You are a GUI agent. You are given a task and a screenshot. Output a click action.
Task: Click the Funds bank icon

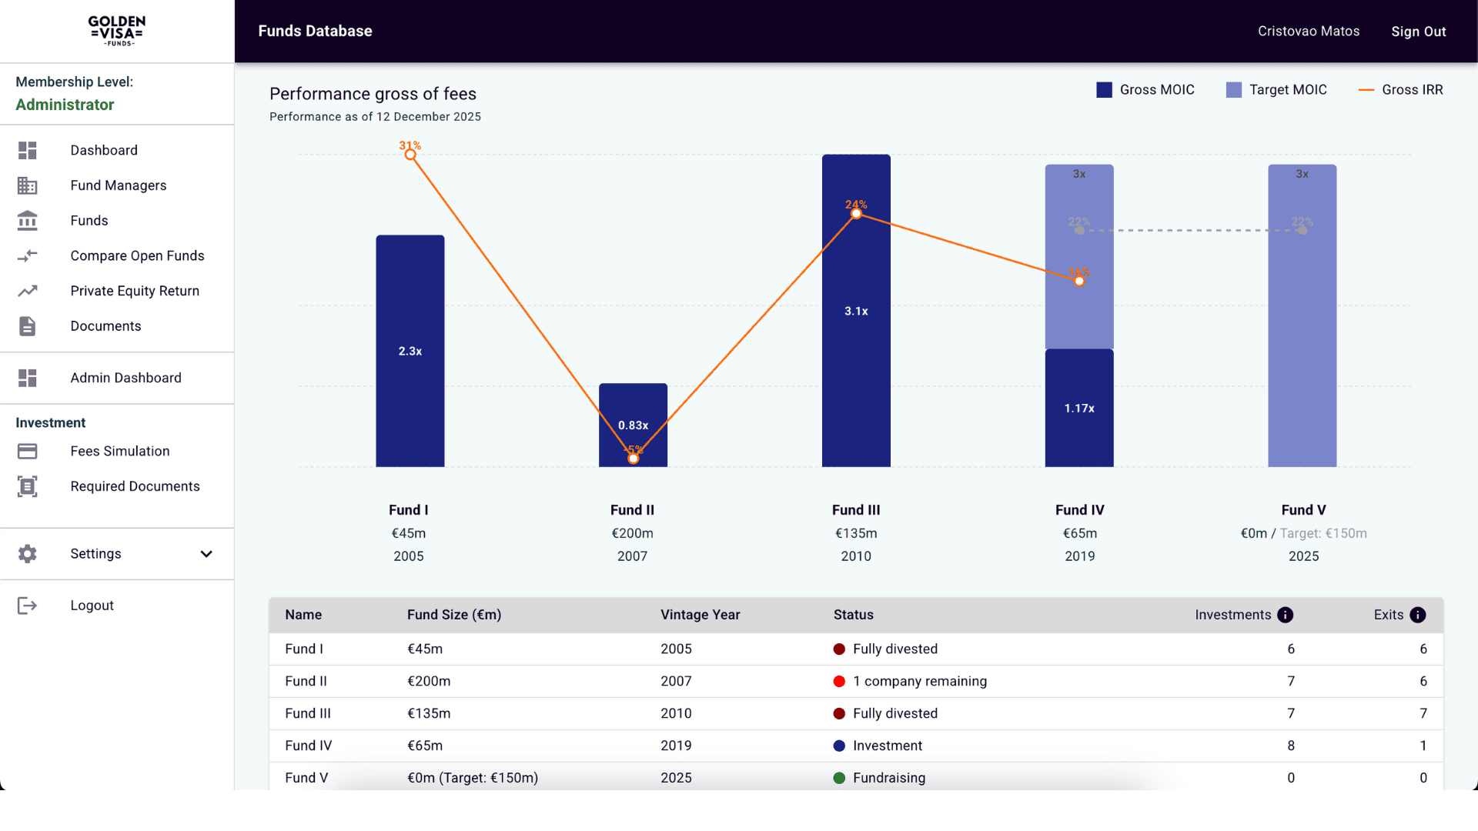(28, 221)
